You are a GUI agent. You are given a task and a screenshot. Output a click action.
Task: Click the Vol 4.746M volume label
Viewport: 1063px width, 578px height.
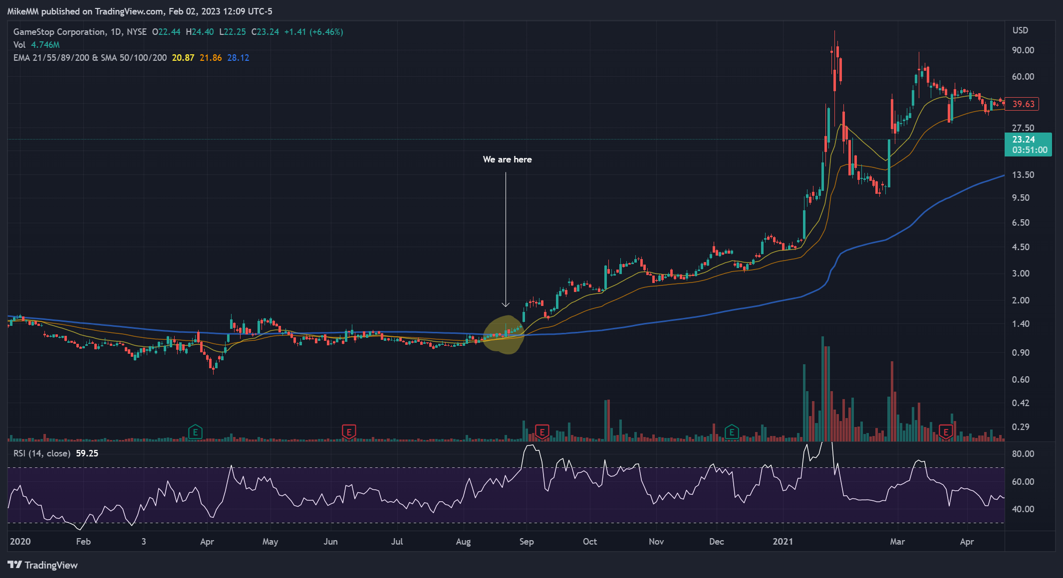click(36, 45)
